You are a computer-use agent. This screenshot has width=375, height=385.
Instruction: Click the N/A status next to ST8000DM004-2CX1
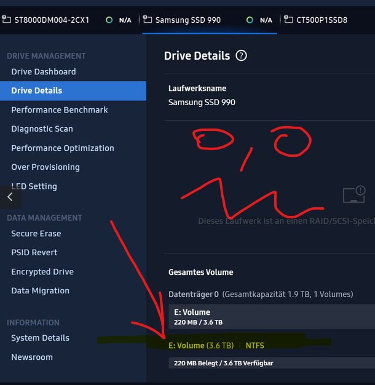(125, 20)
